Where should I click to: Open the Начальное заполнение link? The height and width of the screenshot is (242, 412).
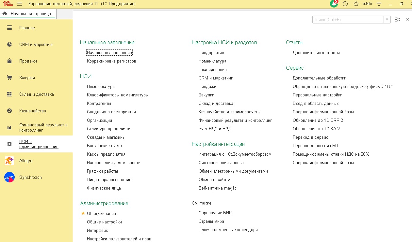coord(109,52)
